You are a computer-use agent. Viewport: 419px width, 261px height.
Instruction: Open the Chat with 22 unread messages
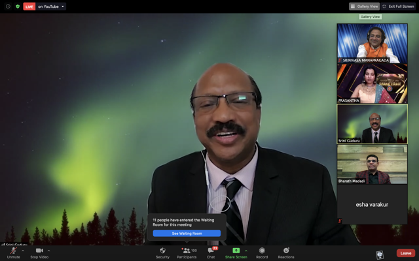pyautogui.click(x=211, y=253)
